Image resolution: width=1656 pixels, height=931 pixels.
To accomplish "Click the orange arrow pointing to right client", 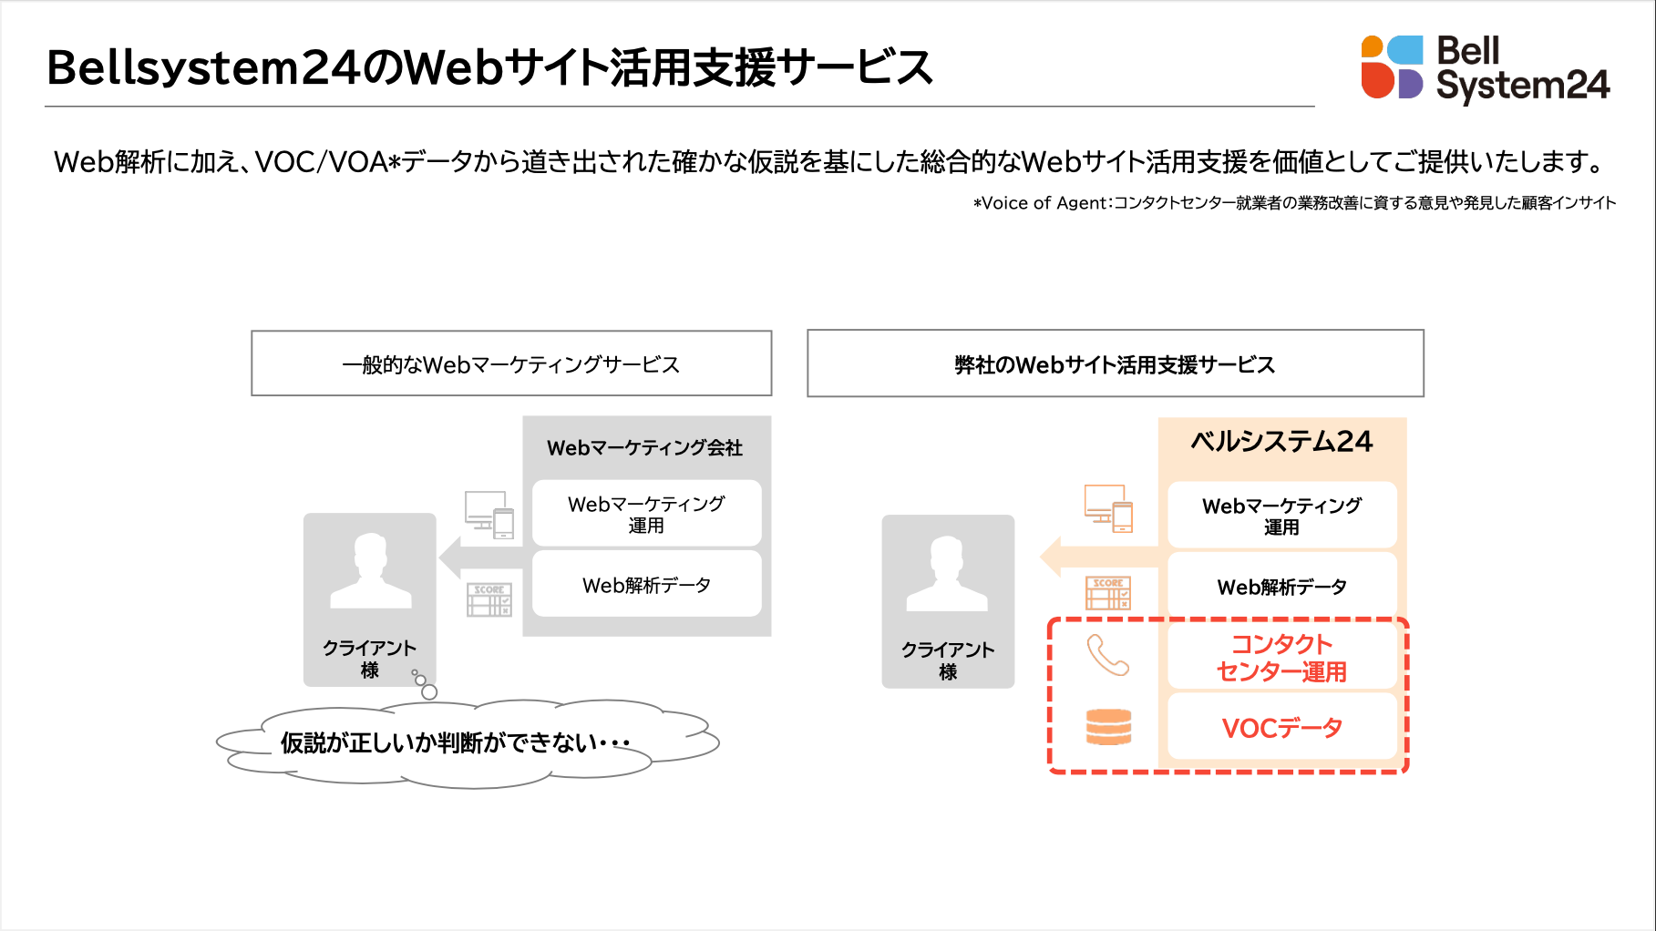I will click(x=1099, y=558).
